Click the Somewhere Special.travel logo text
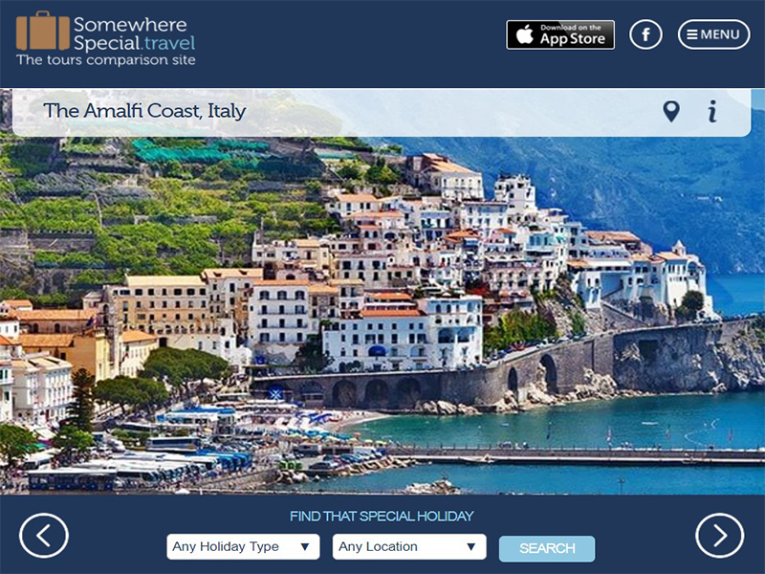The height and width of the screenshot is (574, 765). 134,33
